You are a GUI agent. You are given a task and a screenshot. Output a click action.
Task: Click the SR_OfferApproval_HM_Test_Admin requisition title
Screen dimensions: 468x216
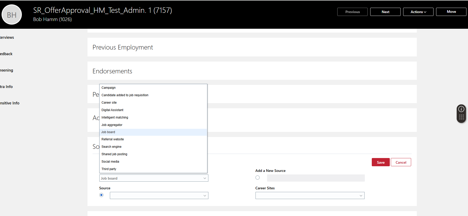point(102,10)
